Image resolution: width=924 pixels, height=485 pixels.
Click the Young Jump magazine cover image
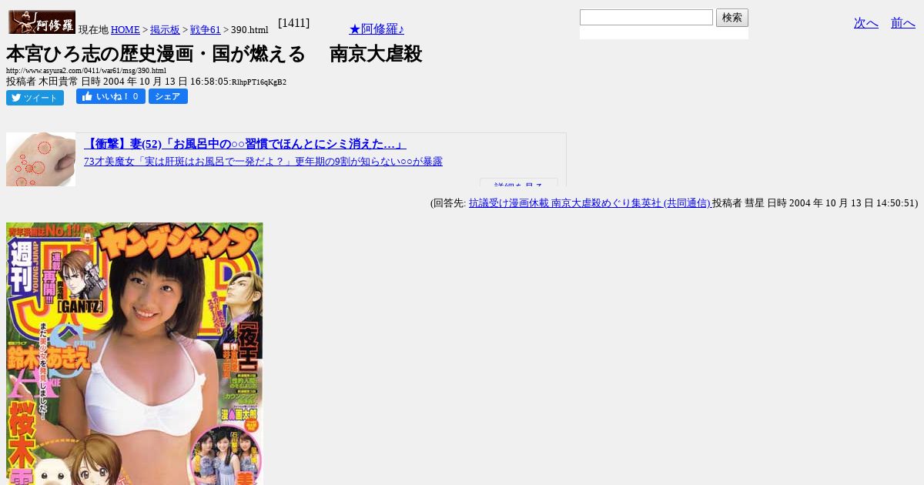135,354
